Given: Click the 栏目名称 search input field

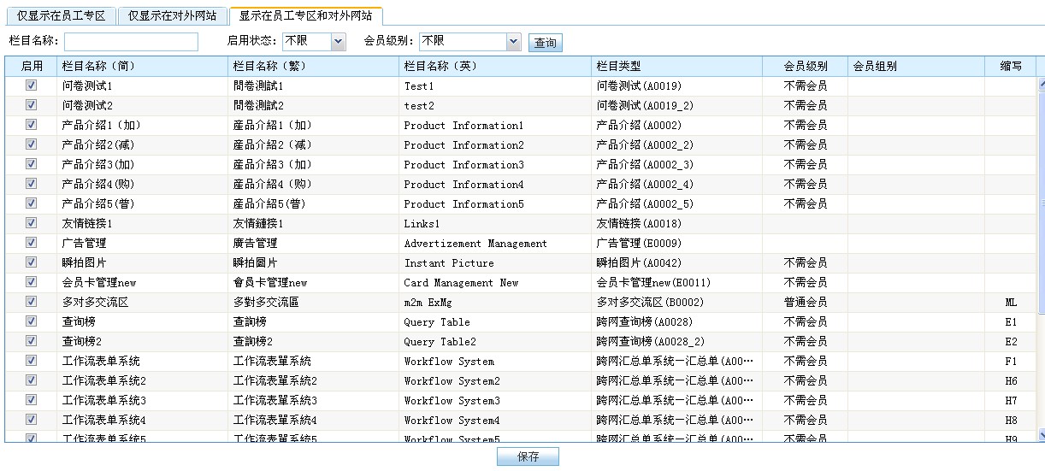Looking at the screenshot, I should (x=131, y=42).
